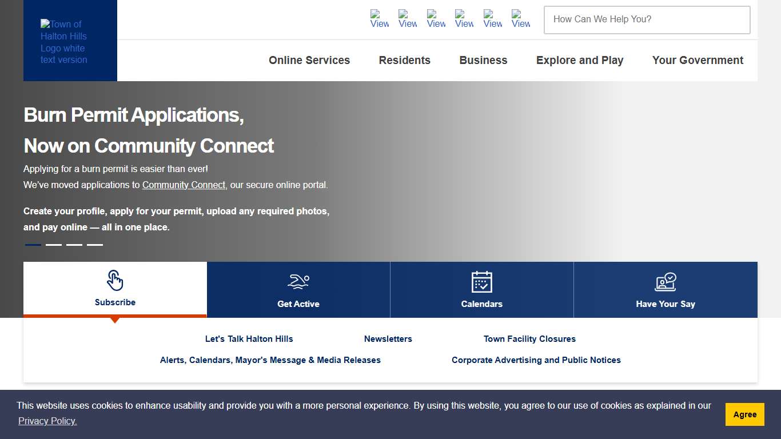The image size is (781, 439).
Task: Open the Business navigation menu
Action: point(483,61)
